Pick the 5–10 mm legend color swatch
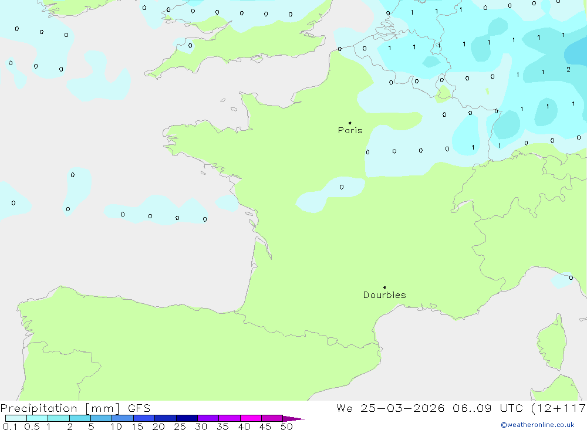587x430 pixels. tap(102, 418)
